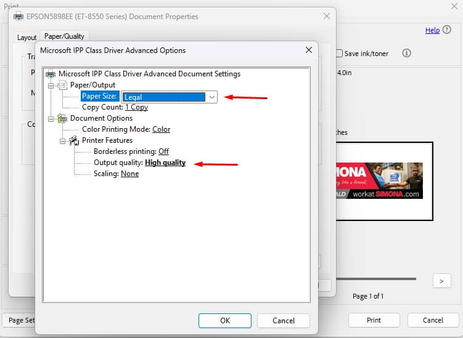Switch to the Layout tab in Document Properties
Screen dimensions: 463x338
click(27, 38)
